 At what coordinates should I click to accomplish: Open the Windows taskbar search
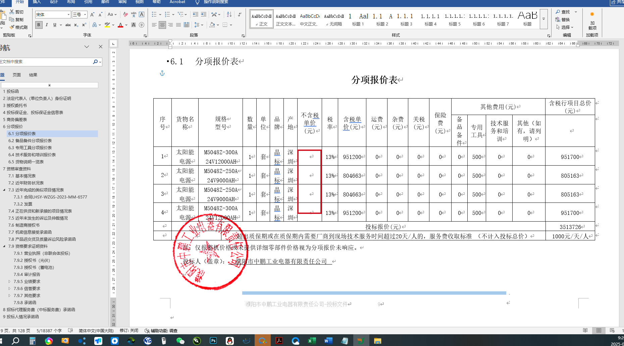point(15,341)
